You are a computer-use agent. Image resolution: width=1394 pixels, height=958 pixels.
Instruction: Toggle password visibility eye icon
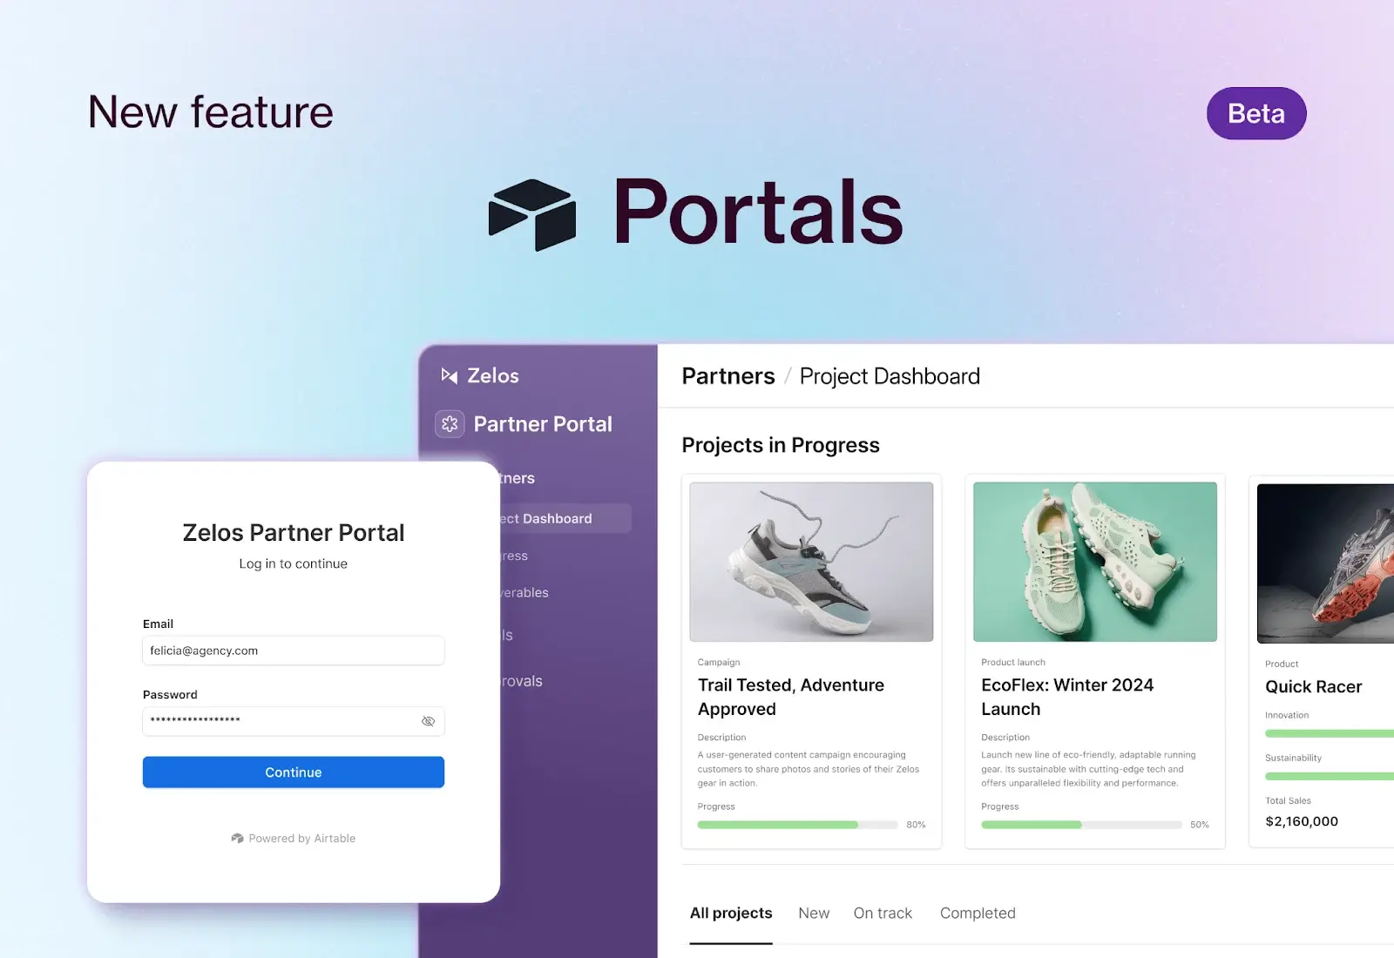pyautogui.click(x=428, y=721)
